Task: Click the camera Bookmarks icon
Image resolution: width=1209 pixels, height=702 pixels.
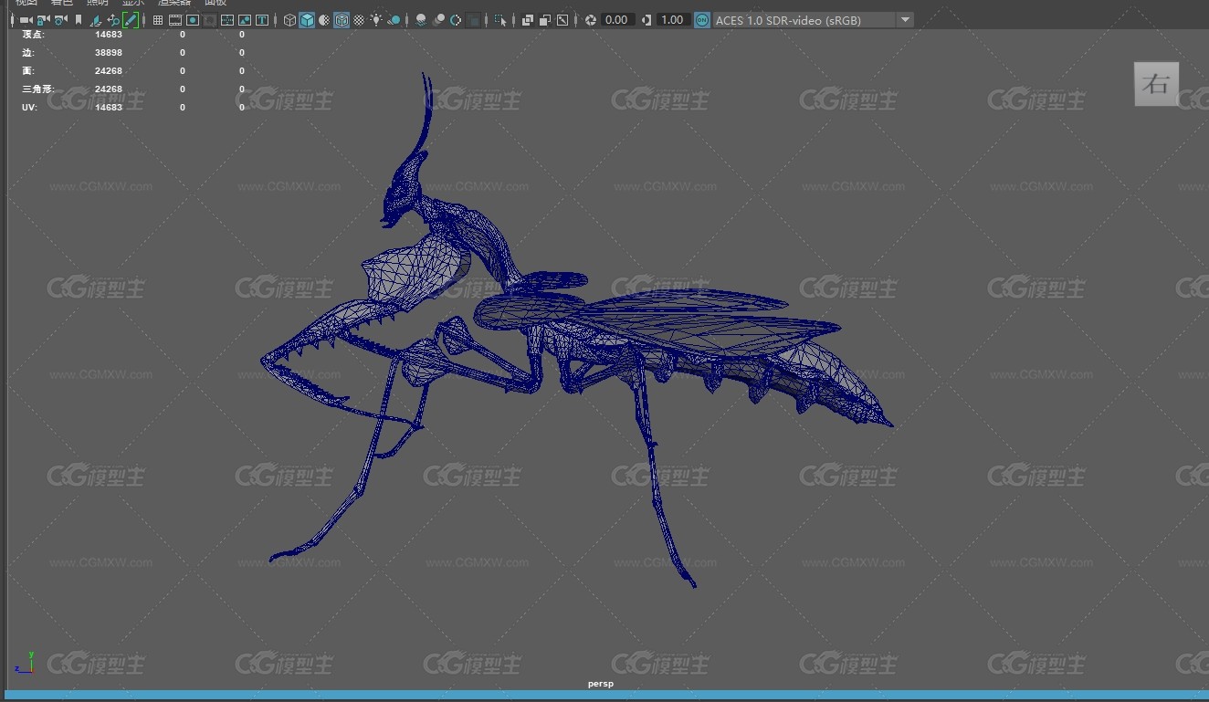Action: pyautogui.click(x=79, y=19)
